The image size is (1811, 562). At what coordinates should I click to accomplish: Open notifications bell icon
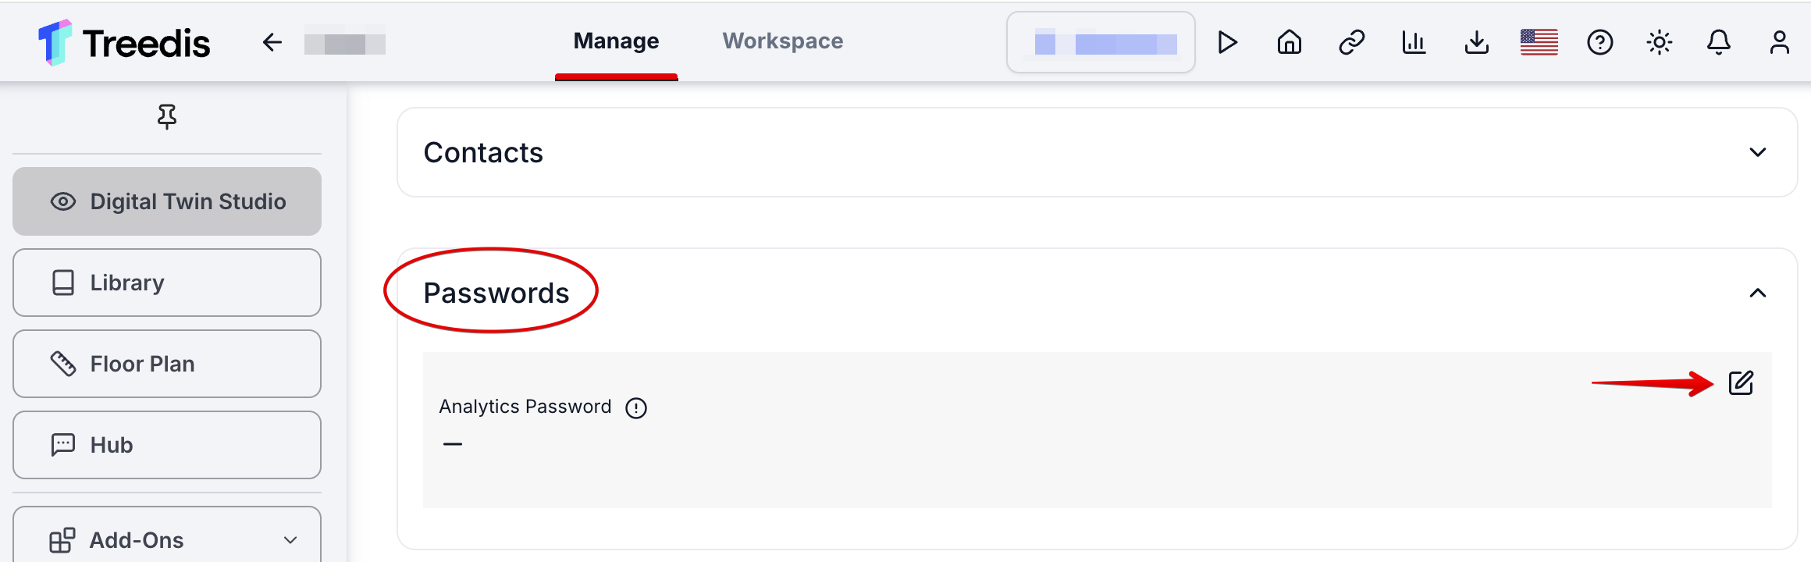pos(1718,42)
